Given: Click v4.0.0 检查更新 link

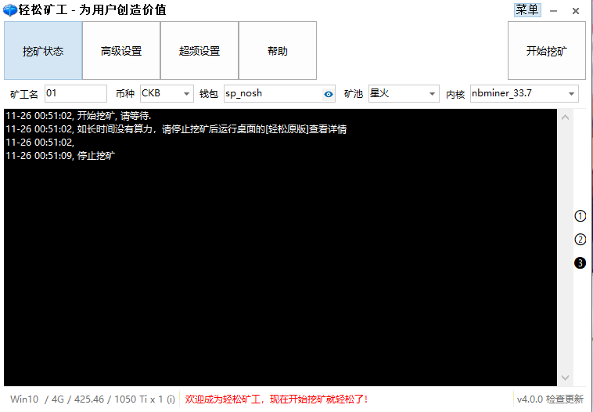Looking at the screenshot, I should click(550, 399).
